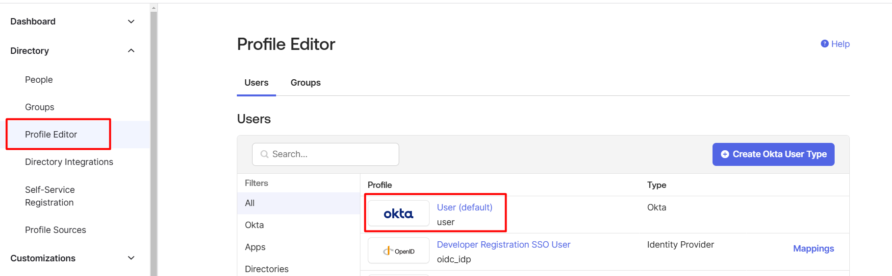Click the sidebar vertical scrollbar

click(x=153, y=142)
